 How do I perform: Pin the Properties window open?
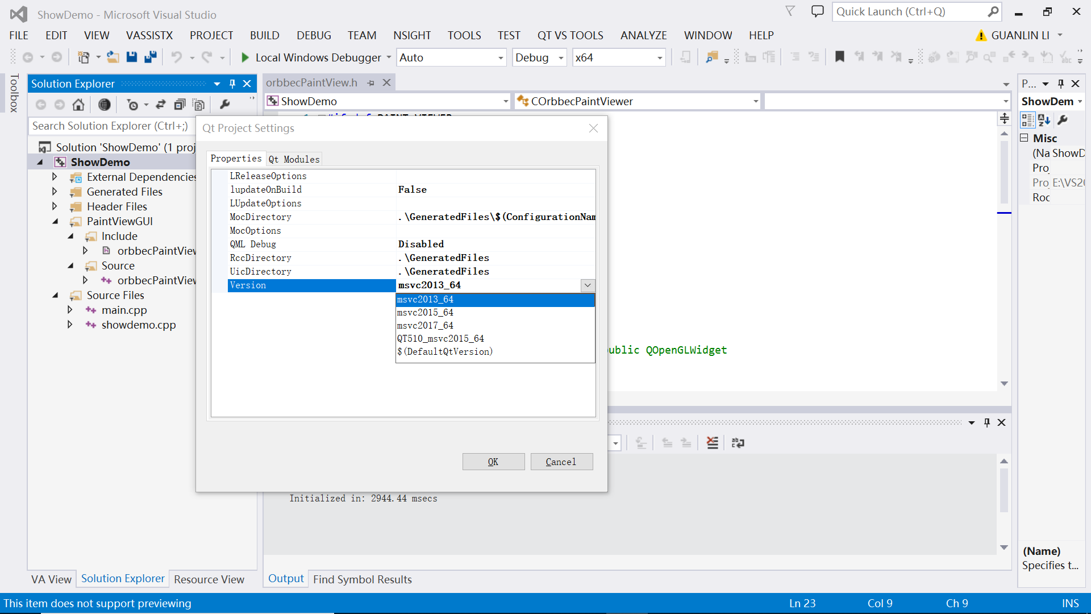[x=1060, y=83]
